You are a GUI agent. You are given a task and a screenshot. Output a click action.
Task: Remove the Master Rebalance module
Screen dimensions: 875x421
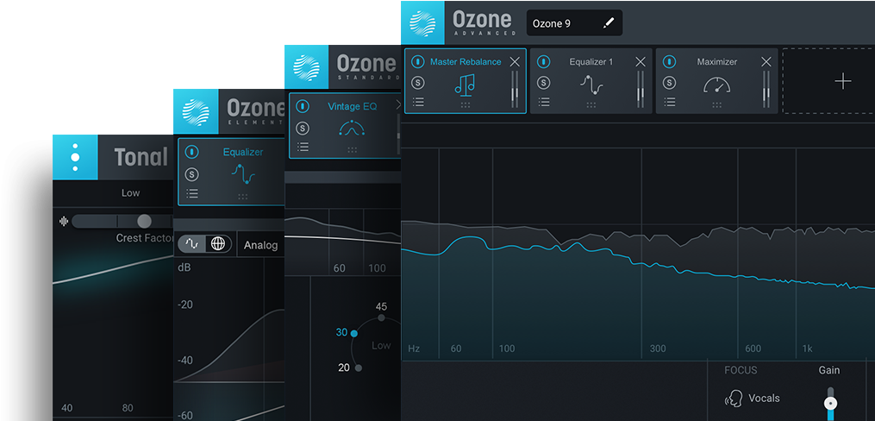515,62
